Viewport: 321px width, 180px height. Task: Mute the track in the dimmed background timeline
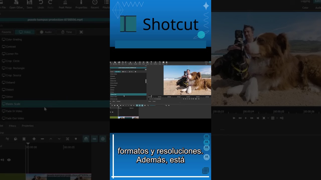pyautogui.click(x=3, y=160)
